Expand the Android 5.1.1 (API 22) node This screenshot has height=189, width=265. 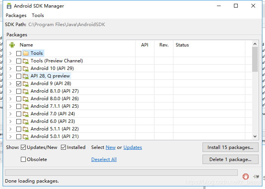click(x=11, y=129)
